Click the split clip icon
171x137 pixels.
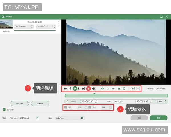tap(102, 89)
